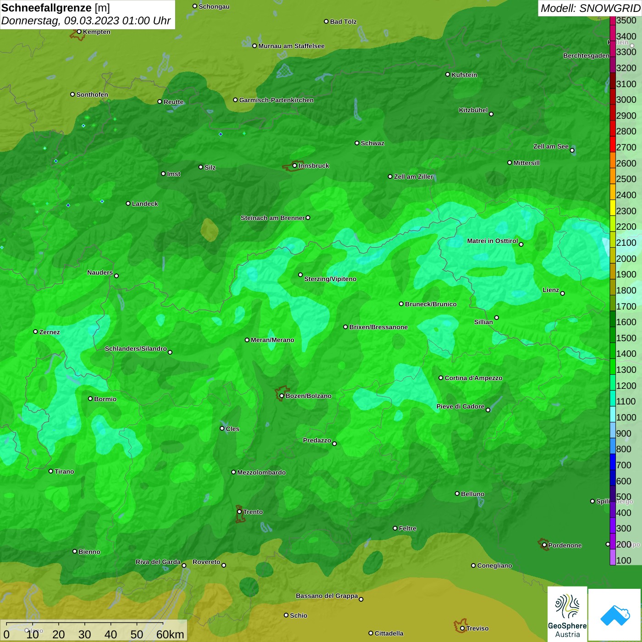Click the 'Mittersill' label
Screen dimensions: 642x642
(x=526, y=163)
